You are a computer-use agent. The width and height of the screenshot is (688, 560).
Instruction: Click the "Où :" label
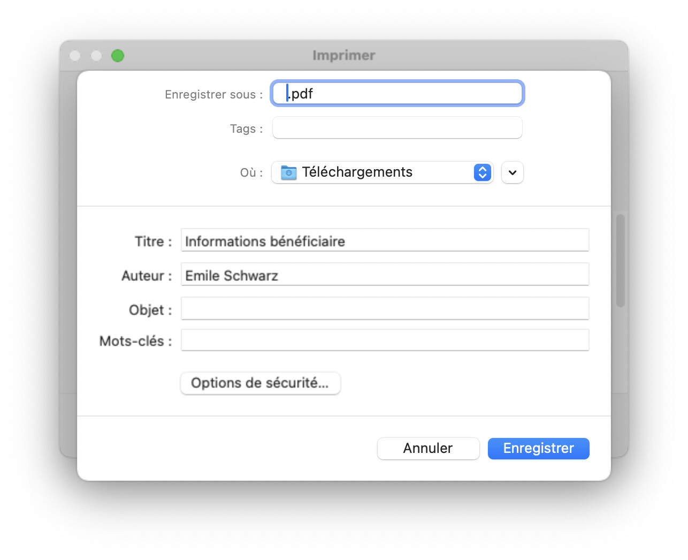pyautogui.click(x=251, y=173)
